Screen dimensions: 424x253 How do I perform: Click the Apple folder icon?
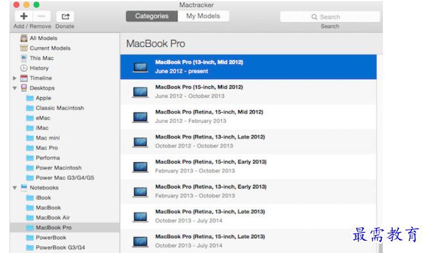click(30, 98)
